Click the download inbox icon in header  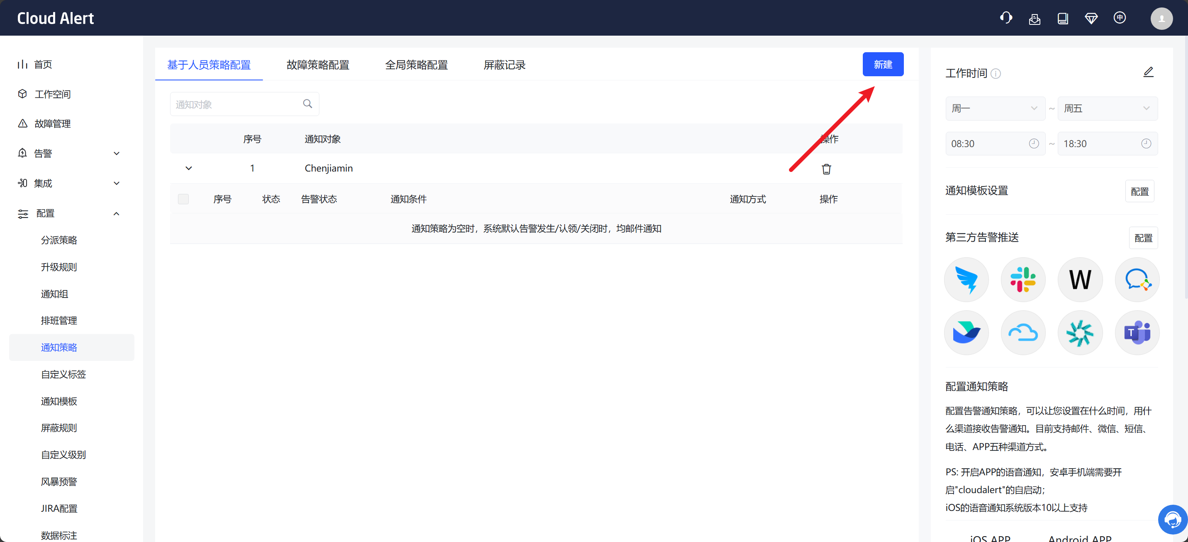click(1035, 18)
